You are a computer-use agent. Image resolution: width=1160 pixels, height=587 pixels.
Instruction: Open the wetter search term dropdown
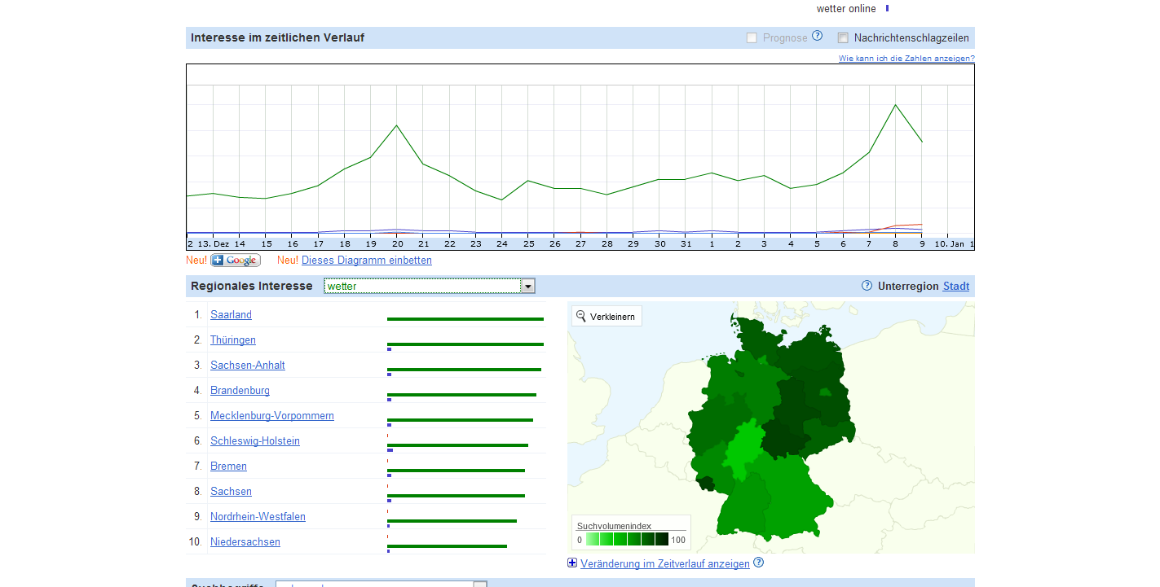(430, 286)
